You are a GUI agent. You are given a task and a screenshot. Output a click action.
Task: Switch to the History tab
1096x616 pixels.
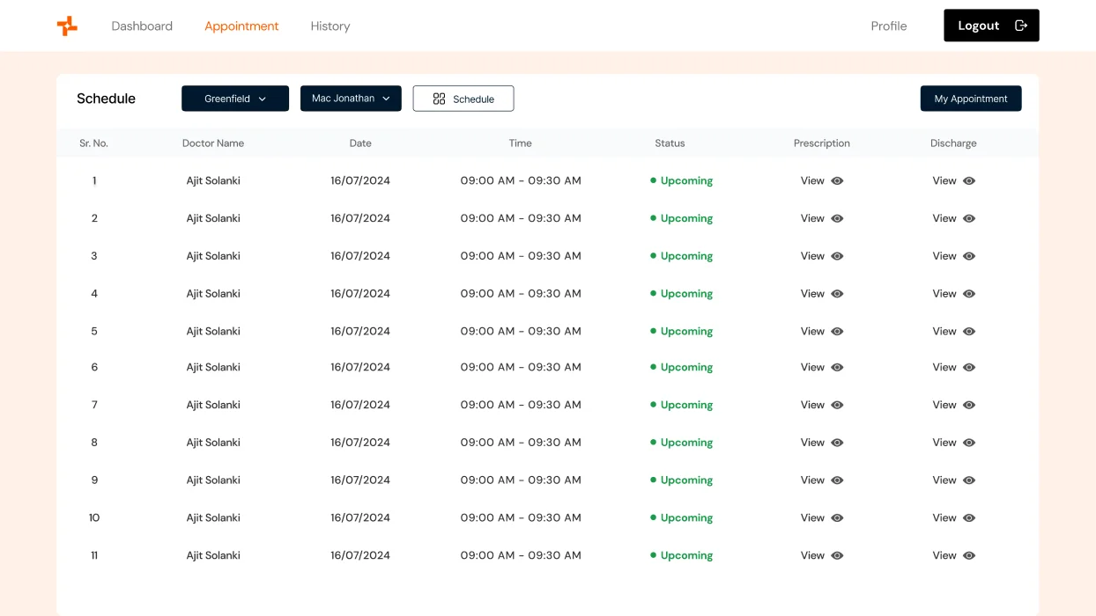(x=330, y=26)
